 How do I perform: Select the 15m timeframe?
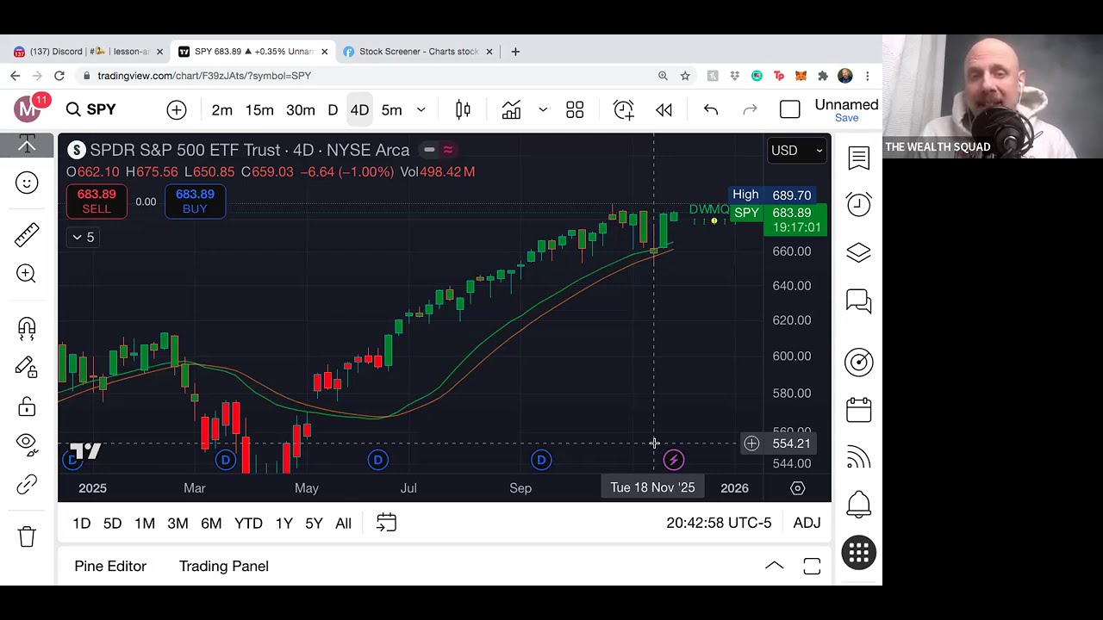[259, 110]
